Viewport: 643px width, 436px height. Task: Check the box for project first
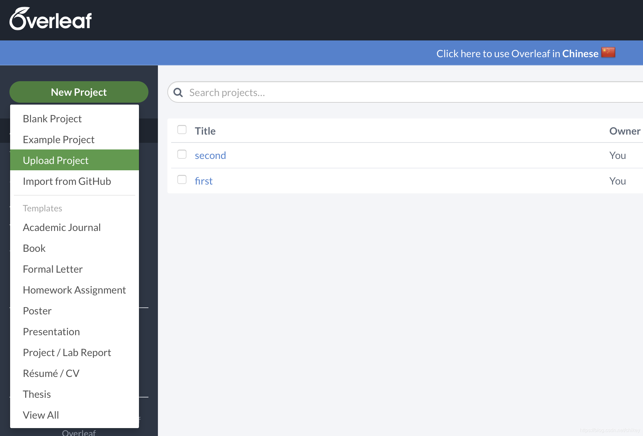[x=182, y=180]
